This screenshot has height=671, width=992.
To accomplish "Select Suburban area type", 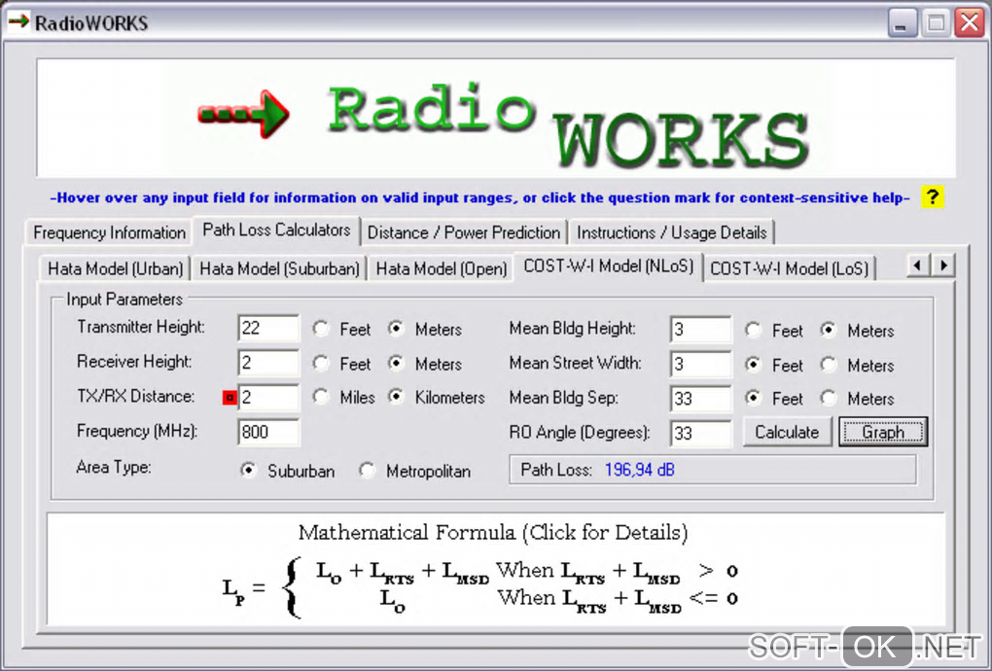I will (x=288, y=471).
